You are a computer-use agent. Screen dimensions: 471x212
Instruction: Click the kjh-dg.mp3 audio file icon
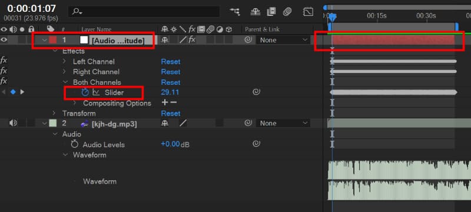pyautogui.click(x=85, y=123)
